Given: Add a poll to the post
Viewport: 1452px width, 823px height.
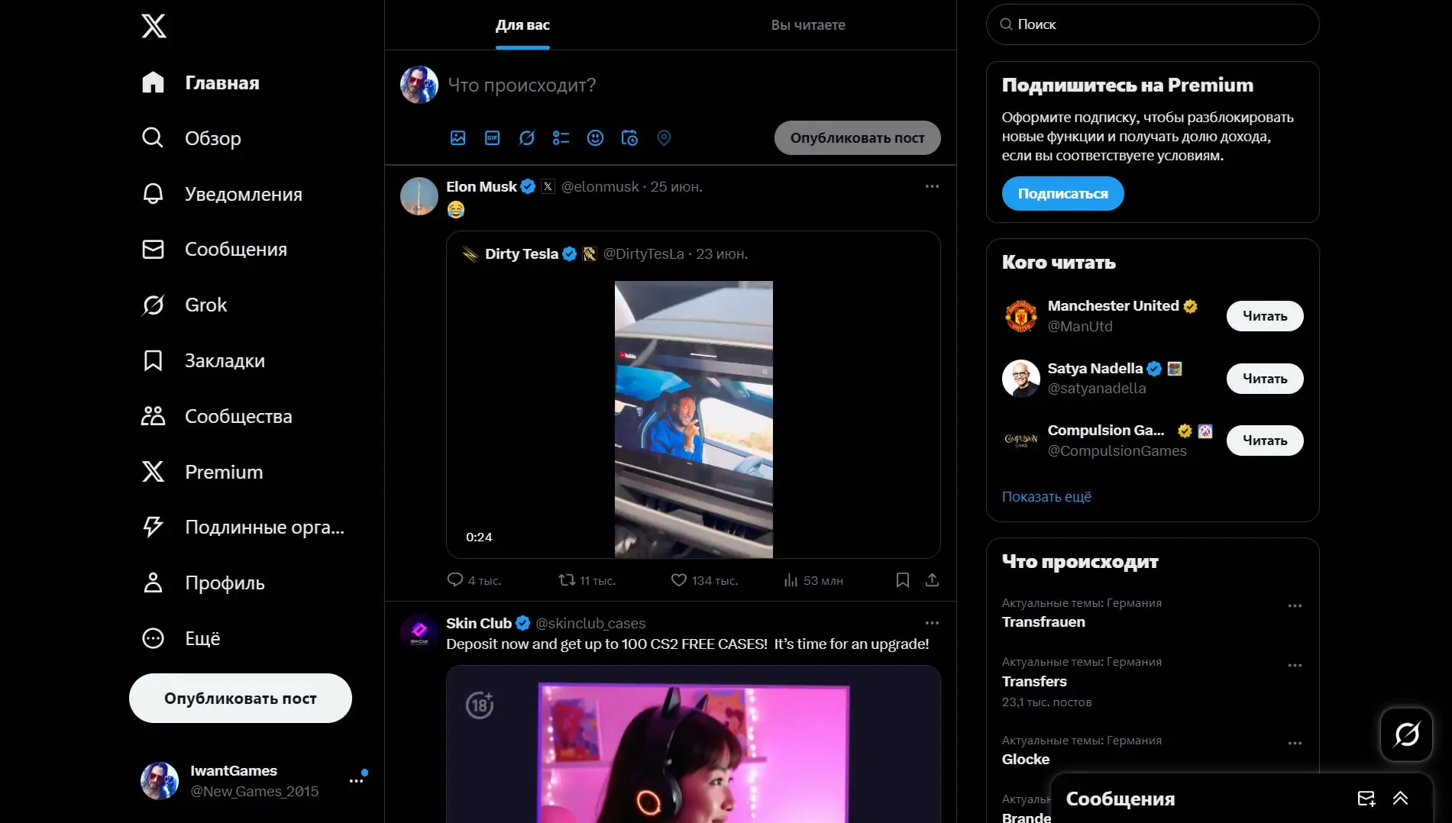Looking at the screenshot, I should click(x=561, y=137).
